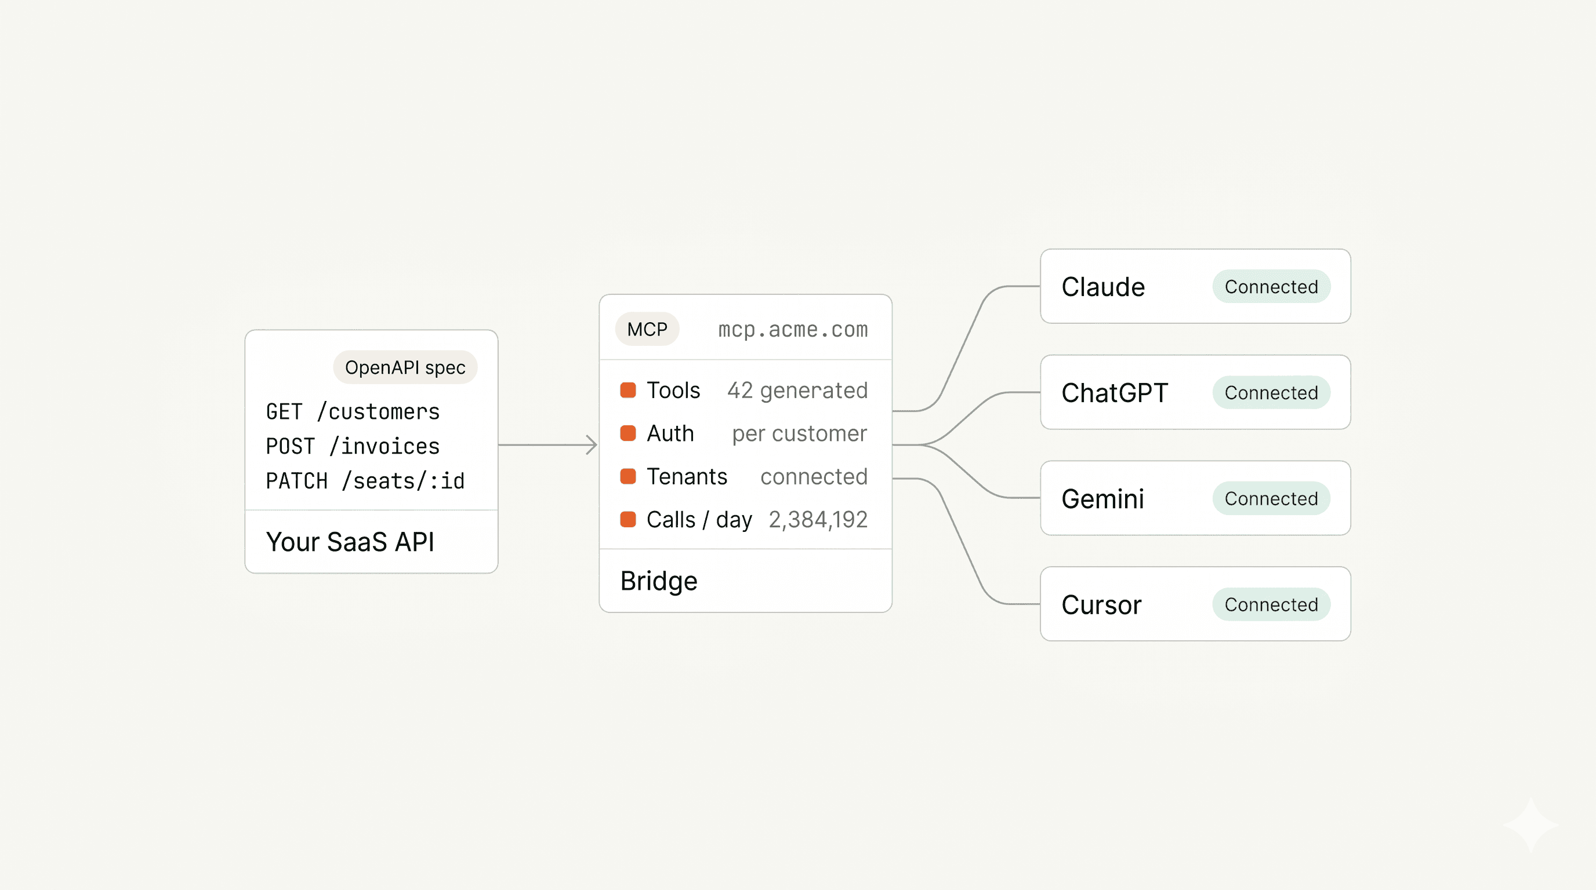Click the per customer value
Viewport: 1596px width, 890px height.
tap(800, 434)
